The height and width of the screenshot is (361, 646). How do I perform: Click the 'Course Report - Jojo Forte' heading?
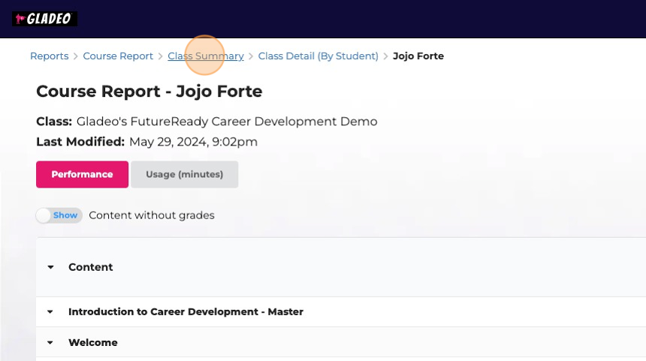[x=149, y=92]
